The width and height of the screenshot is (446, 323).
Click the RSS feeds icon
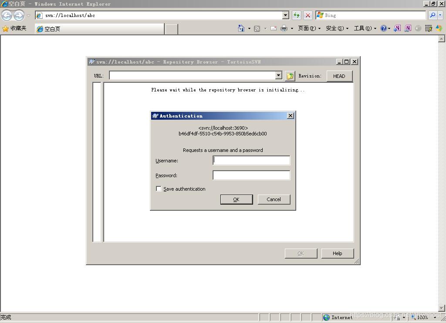coord(257,28)
